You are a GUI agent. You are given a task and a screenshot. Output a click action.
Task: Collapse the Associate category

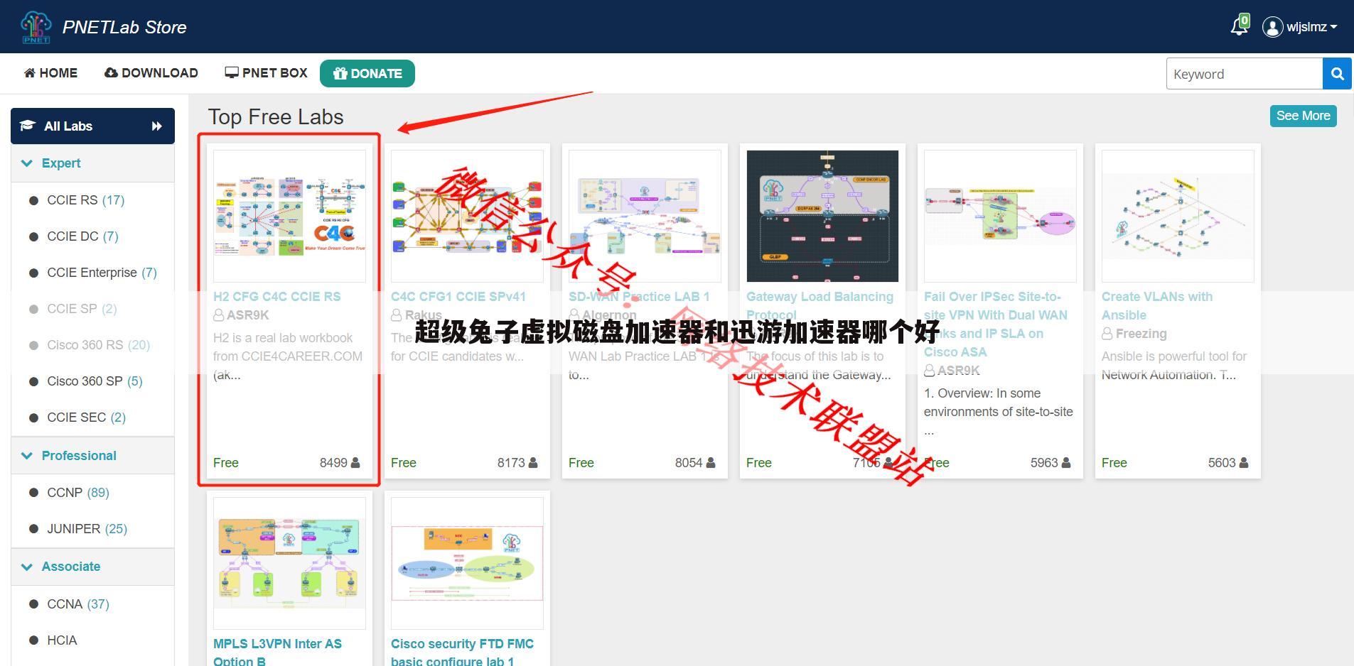[x=92, y=567]
